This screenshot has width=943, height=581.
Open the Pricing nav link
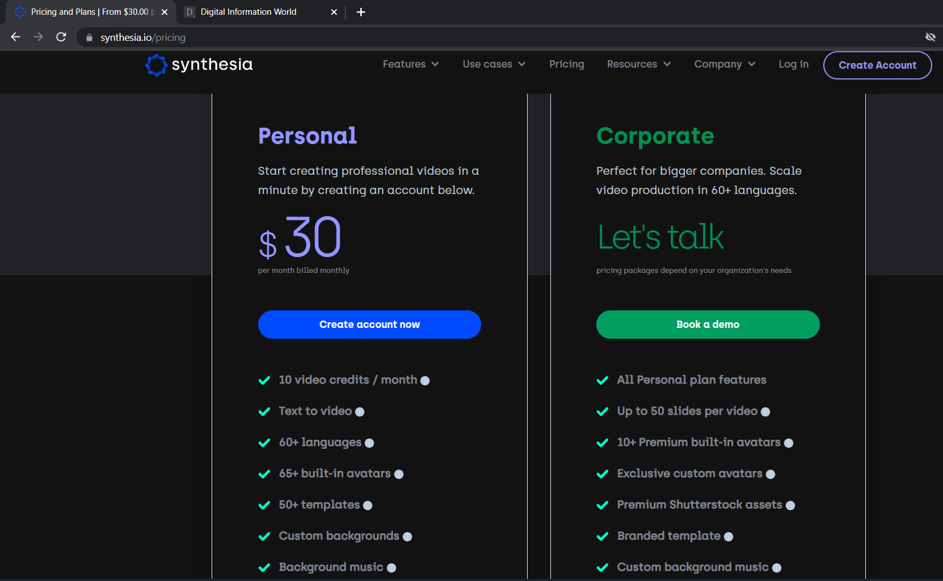[566, 64]
